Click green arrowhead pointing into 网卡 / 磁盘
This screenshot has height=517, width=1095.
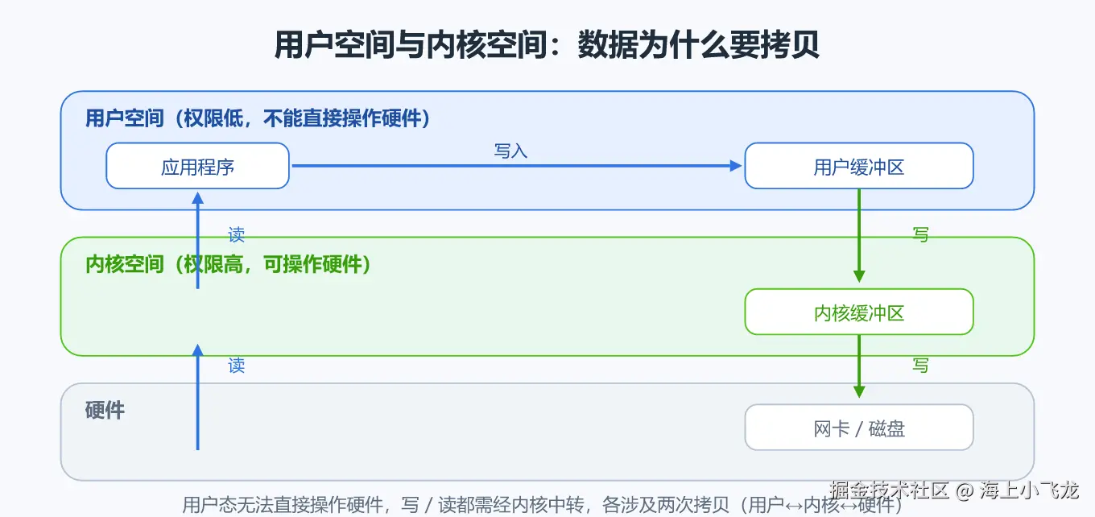(859, 392)
